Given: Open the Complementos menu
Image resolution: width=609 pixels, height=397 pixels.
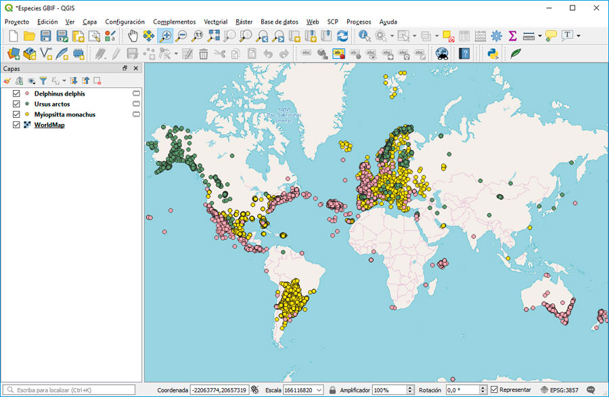Looking at the screenshot, I should pos(174,22).
